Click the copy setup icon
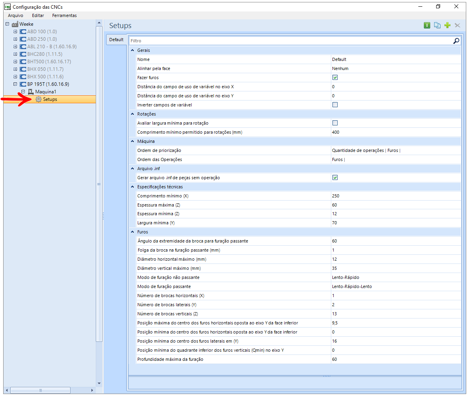The width and height of the screenshot is (469, 398). click(437, 25)
